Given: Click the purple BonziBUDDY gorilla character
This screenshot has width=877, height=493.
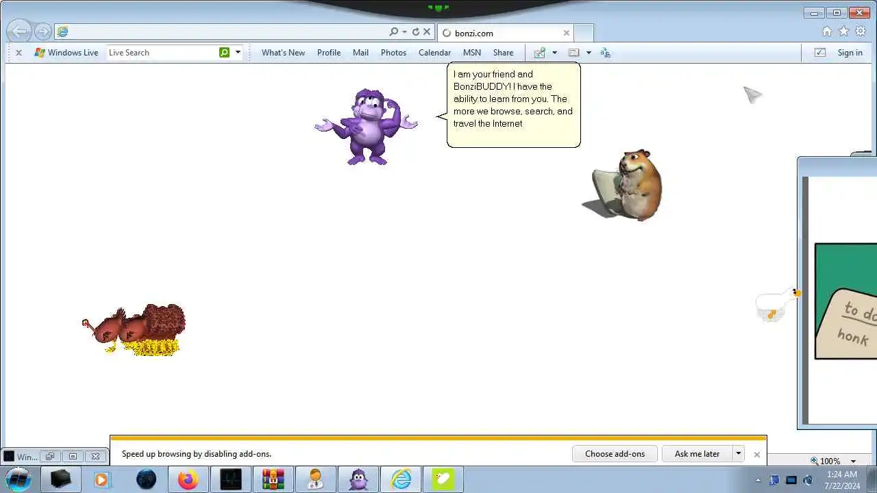Looking at the screenshot, I should (367, 127).
